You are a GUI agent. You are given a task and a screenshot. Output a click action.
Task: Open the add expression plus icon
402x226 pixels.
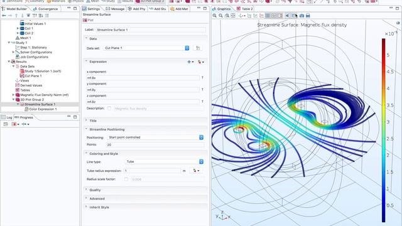(x=190, y=62)
